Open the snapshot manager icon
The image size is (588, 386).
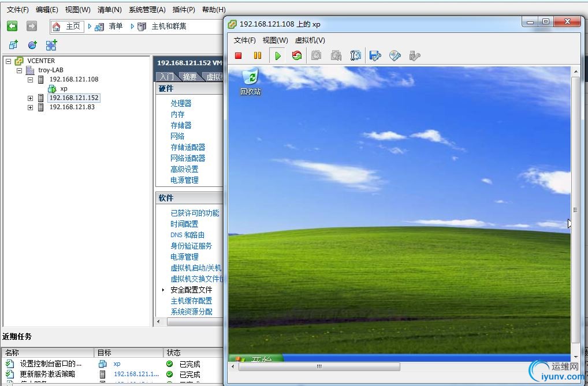(x=355, y=56)
